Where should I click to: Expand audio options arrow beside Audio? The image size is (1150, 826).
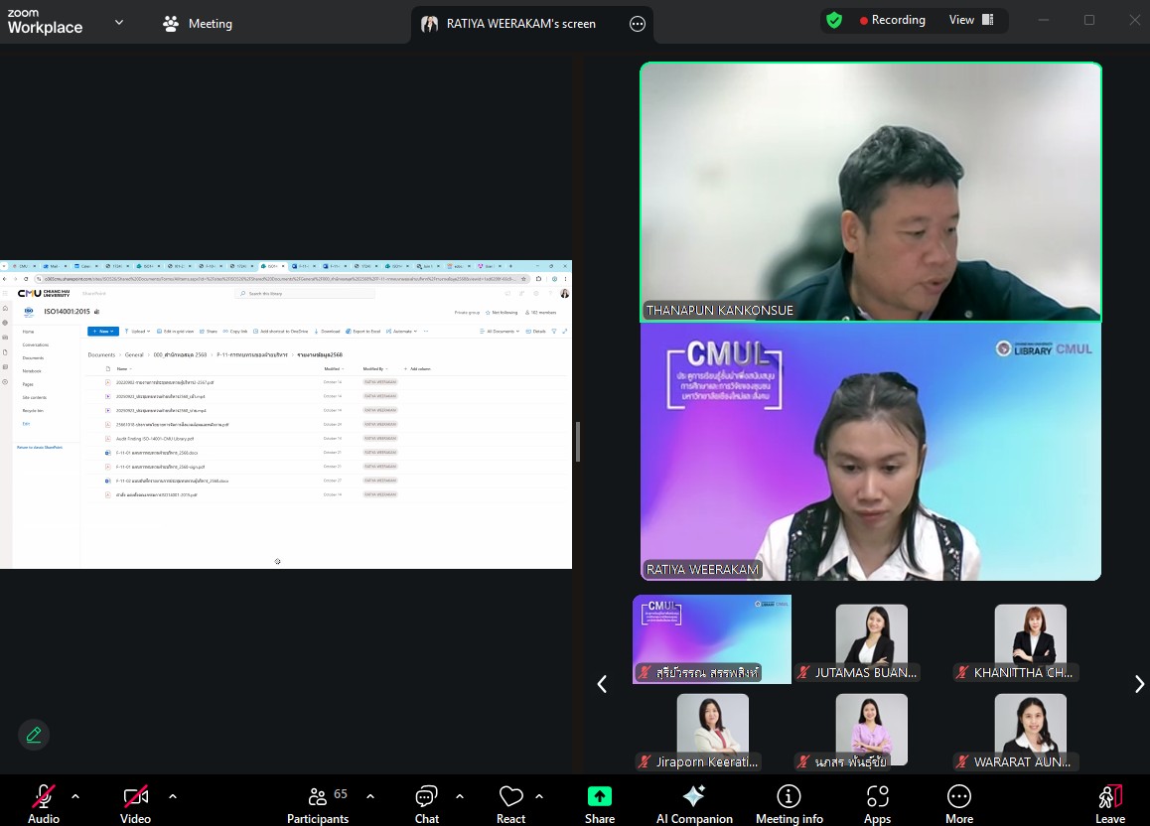coord(75,796)
